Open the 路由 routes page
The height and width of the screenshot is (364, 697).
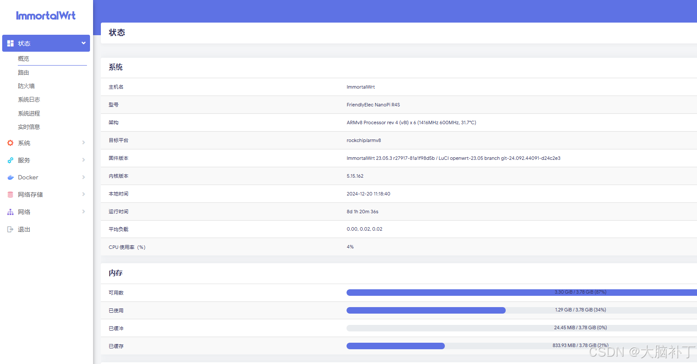point(23,73)
